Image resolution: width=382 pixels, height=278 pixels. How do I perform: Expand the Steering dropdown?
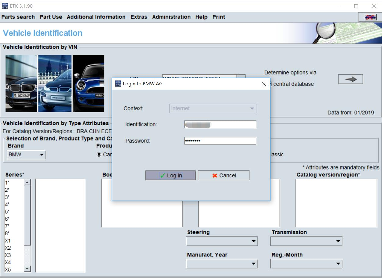[222, 241]
